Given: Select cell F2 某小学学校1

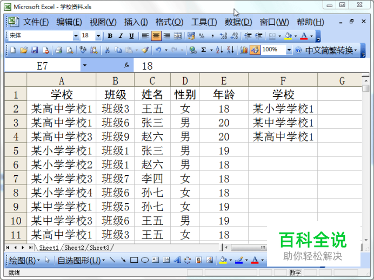Looking at the screenshot, I should [283, 109].
